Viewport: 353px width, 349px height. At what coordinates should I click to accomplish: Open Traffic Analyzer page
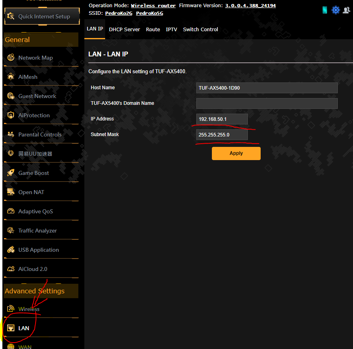41,231
